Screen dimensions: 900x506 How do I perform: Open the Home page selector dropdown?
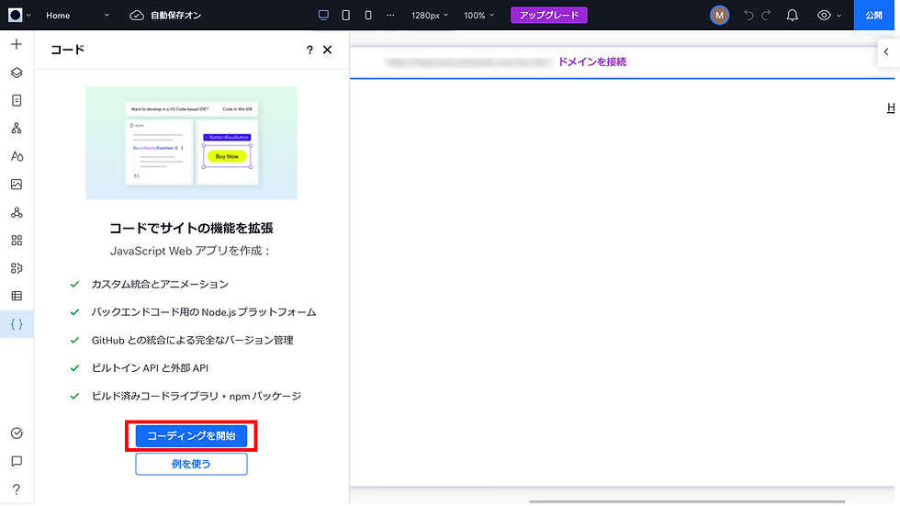pos(77,16)
